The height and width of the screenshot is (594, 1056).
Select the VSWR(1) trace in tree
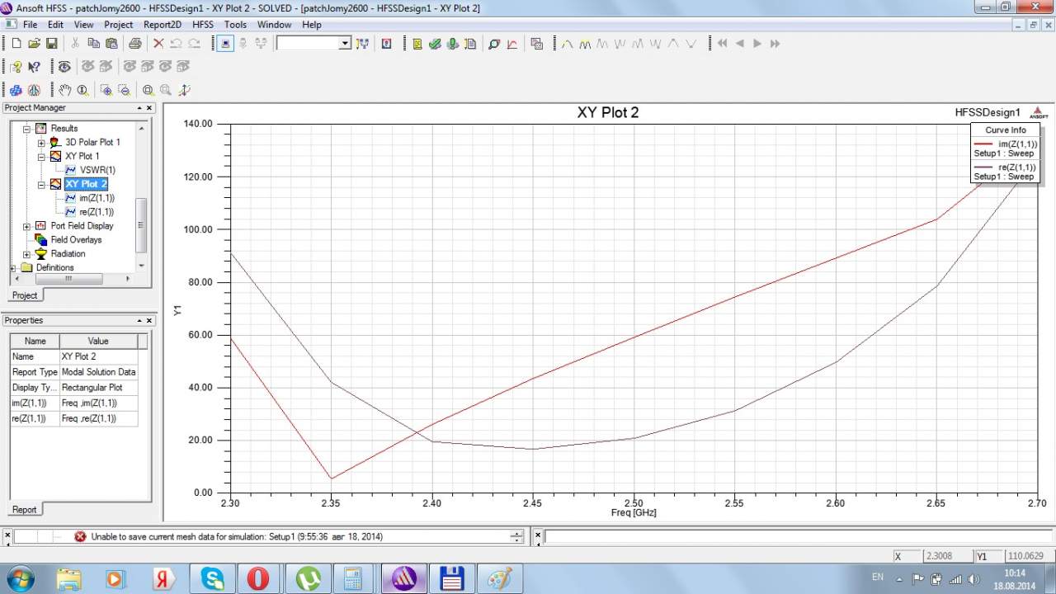97,170
